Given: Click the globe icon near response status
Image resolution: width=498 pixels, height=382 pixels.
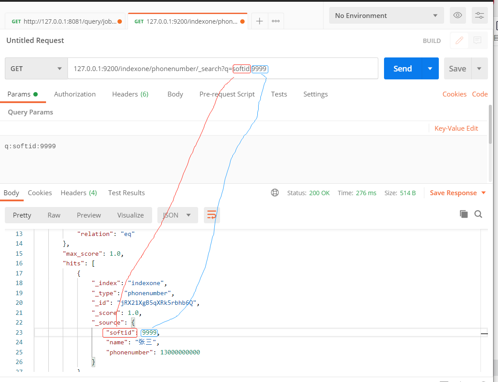Looking at the screenshot, I should (275, 193).
